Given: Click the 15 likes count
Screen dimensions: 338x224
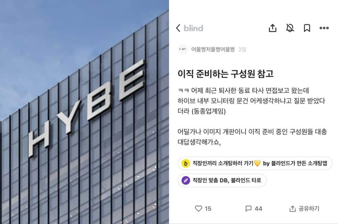Looking at the screenshot, I should 208,209.
